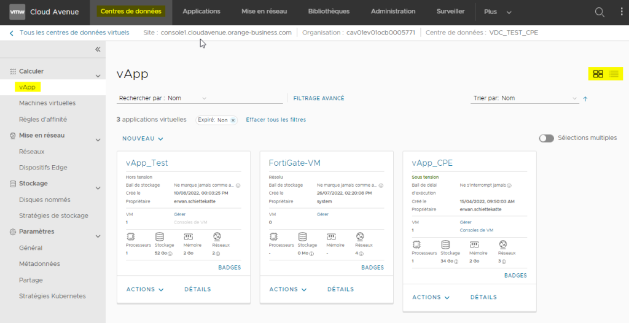629x323 pixels.
Task: Open Tous les centres de données virtuels
Action: coord(74,33)
